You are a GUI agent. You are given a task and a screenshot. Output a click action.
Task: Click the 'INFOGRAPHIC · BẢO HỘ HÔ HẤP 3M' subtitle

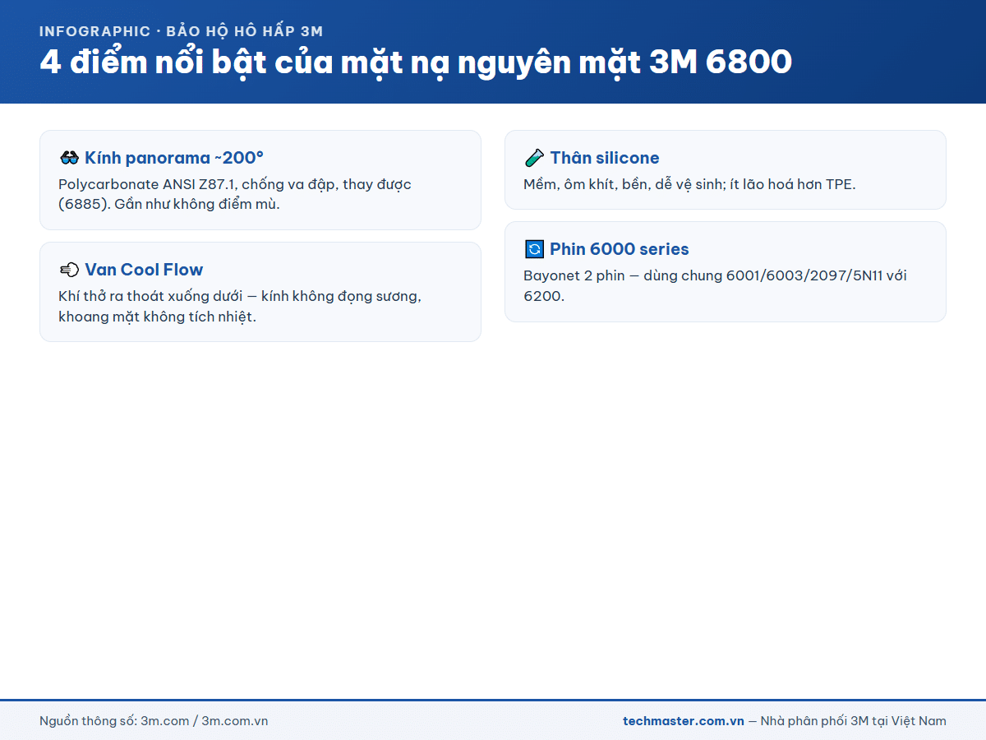click(x=181, y=31)
